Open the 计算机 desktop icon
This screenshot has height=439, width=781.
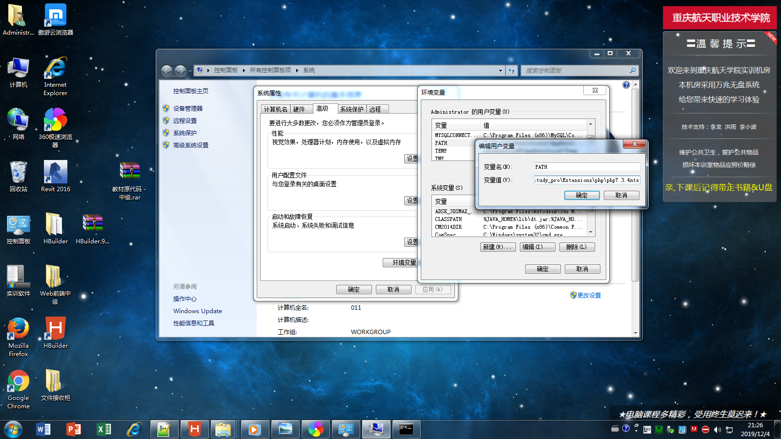coord(19,73)
